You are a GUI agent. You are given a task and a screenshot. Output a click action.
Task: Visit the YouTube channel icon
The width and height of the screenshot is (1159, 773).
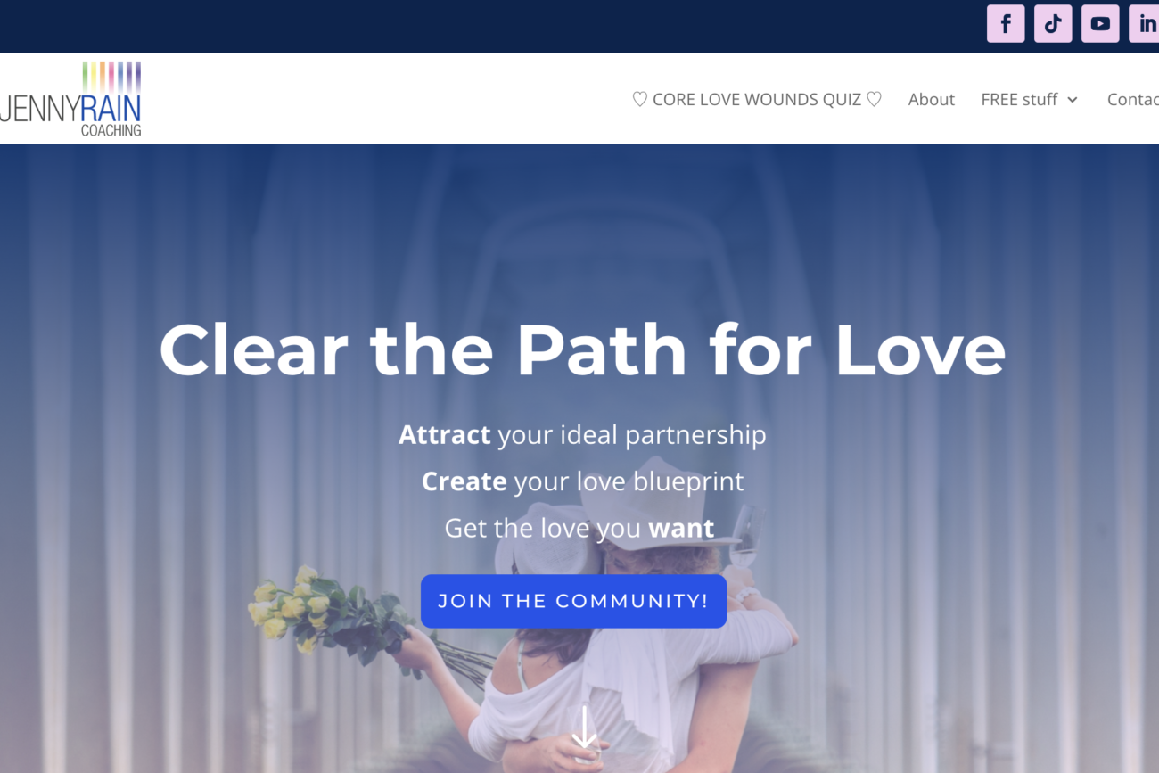[x=1100, y=24]
